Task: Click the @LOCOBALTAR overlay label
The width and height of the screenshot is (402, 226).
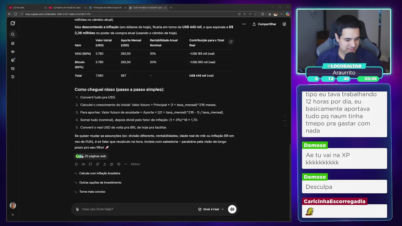Action: 345,66
